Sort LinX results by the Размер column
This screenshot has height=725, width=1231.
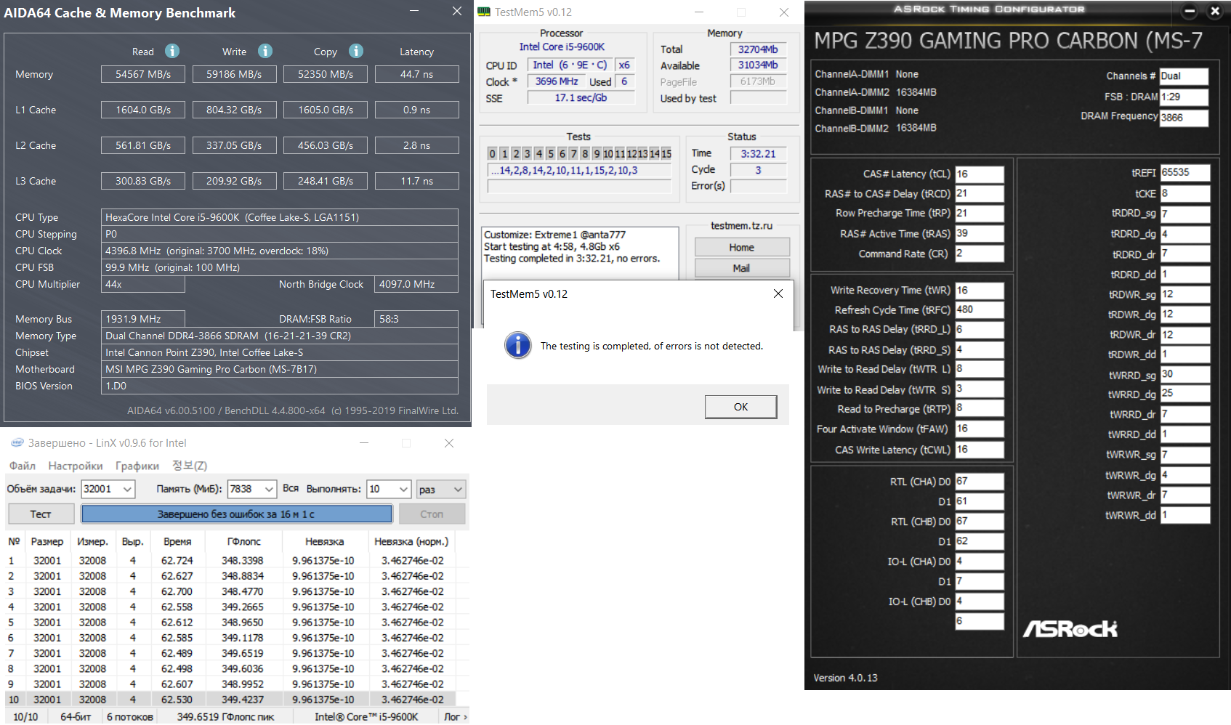tap(47, 542)
